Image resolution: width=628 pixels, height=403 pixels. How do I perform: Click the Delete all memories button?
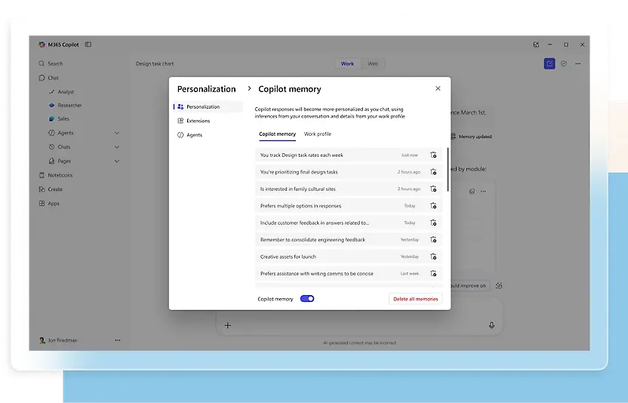click(x=415, y=299)
